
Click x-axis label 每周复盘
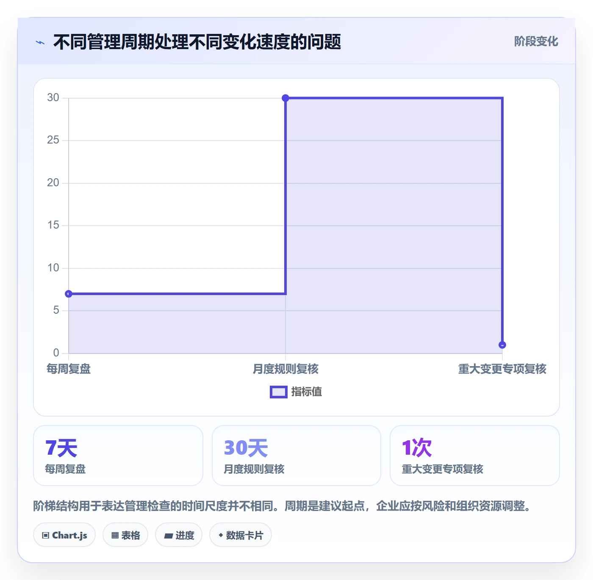tap(69, 369)
